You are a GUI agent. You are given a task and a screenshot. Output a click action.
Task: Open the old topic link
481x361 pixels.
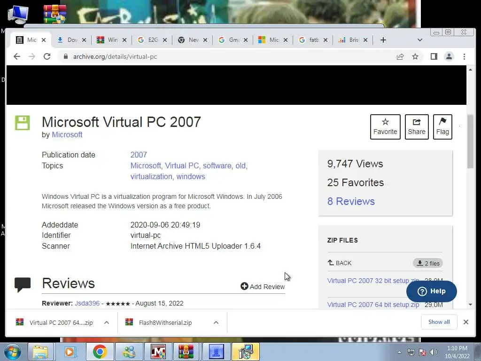[x=240, y=166]
